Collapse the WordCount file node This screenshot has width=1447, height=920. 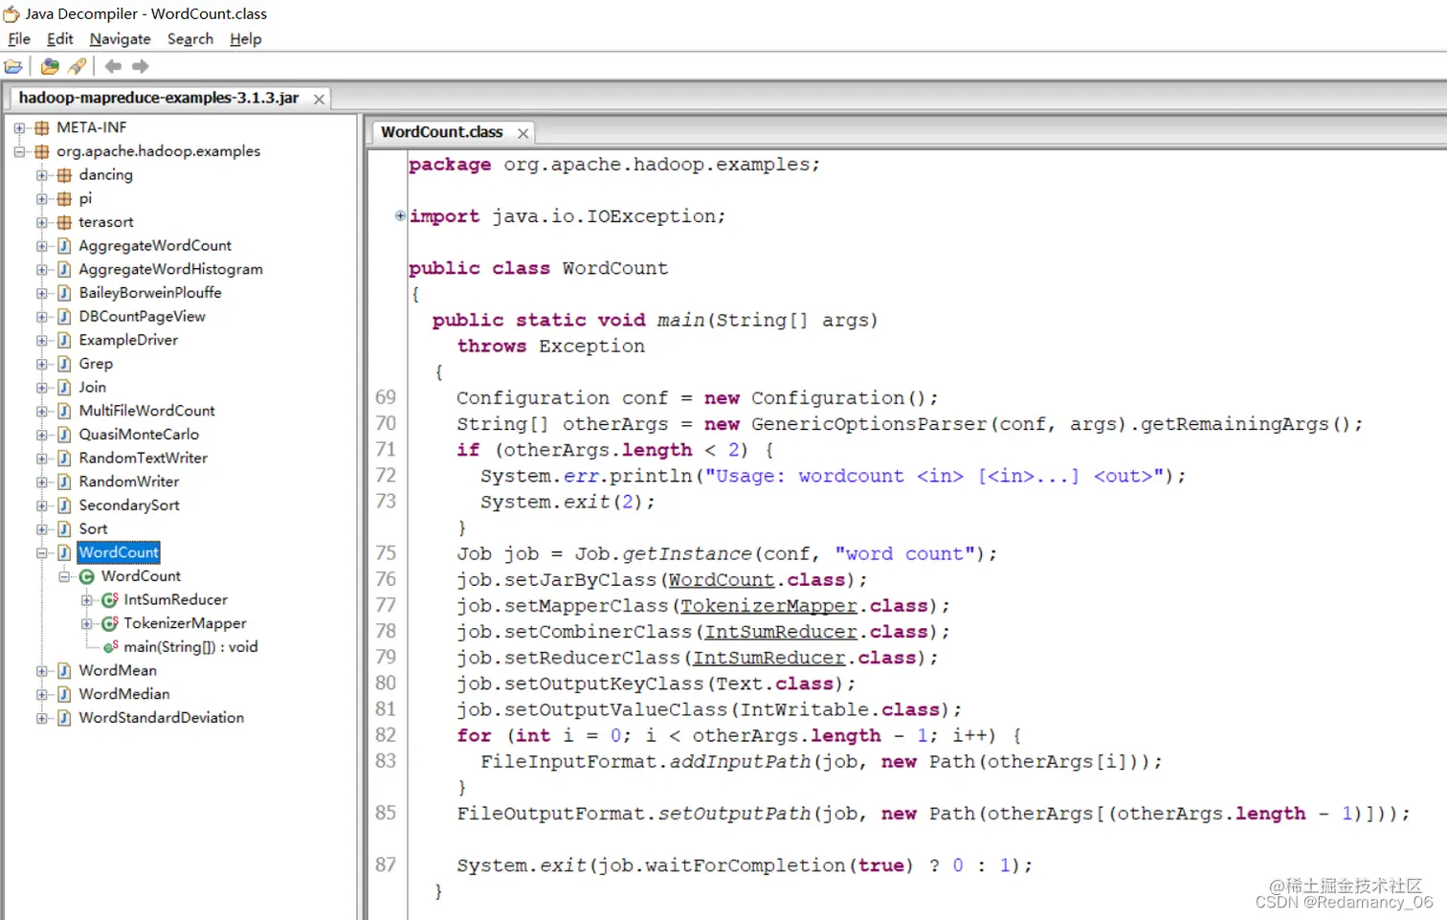(x=42, y=552)
